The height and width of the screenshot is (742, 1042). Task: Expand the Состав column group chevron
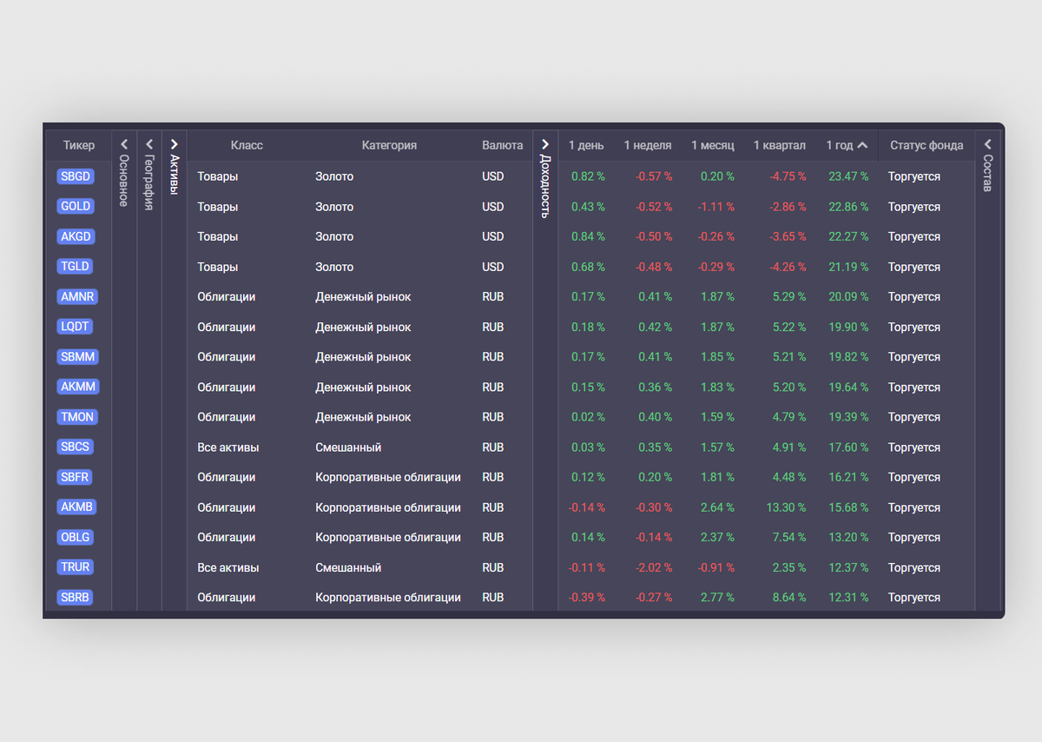[x=988, y=144]
